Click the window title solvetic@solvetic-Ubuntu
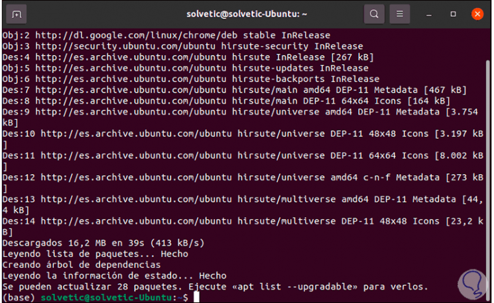 coord(247,14)
